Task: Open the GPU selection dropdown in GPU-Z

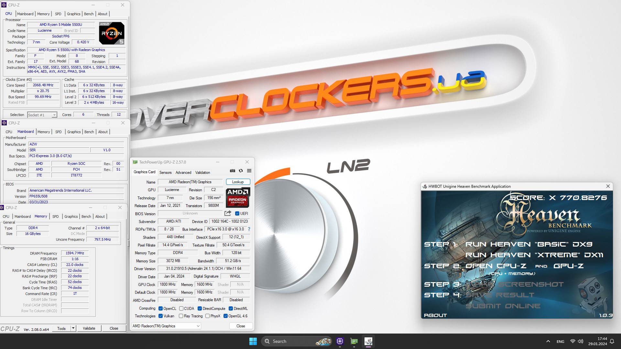Action: [166, 326]
